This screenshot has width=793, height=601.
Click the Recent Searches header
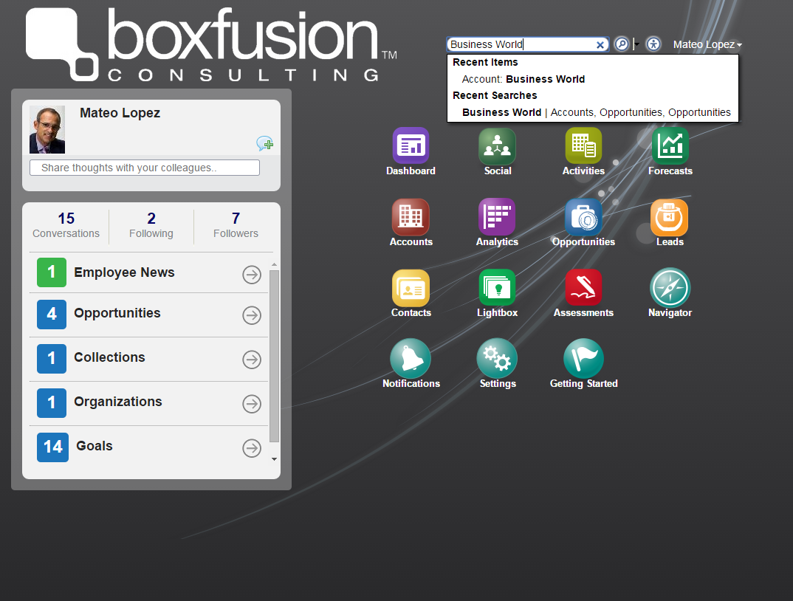[495, 96]
